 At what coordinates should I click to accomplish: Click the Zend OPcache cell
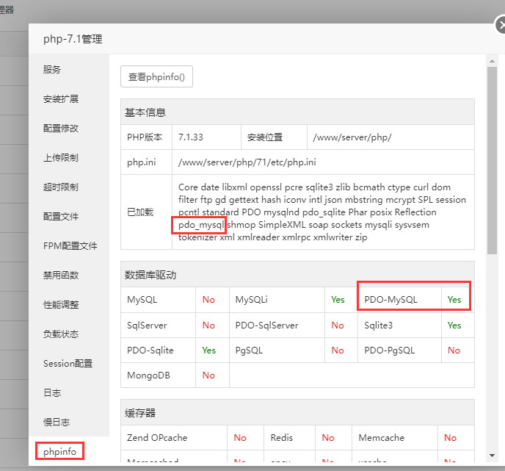point(174,437)
